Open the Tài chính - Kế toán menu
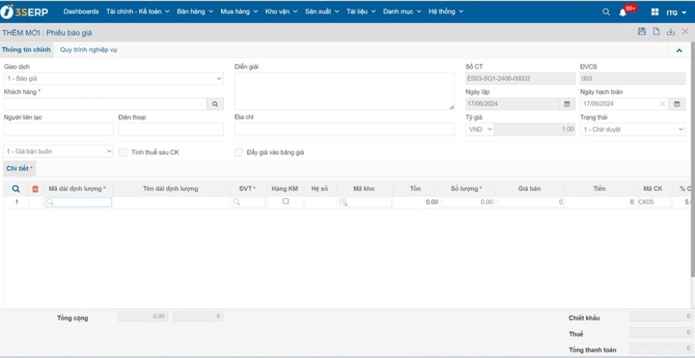 pos(138,12)
